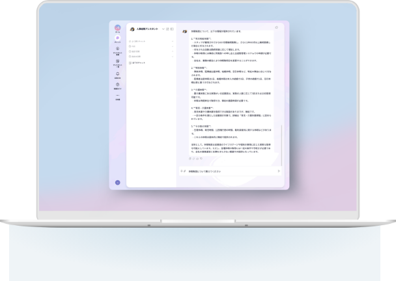Click the three-dot more icon in the sidebar

click(x=117, y=96)
